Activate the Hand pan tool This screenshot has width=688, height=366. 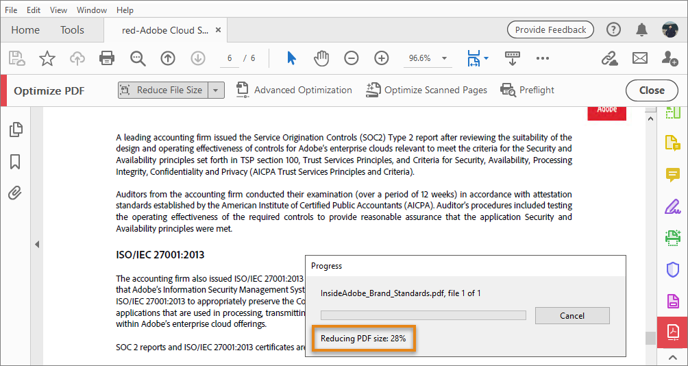pyautogui.click(x=321, y=58)
